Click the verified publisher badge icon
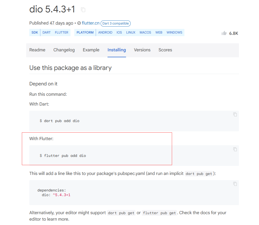This screenshot has width=259, height=225. (x=79, y=23)
